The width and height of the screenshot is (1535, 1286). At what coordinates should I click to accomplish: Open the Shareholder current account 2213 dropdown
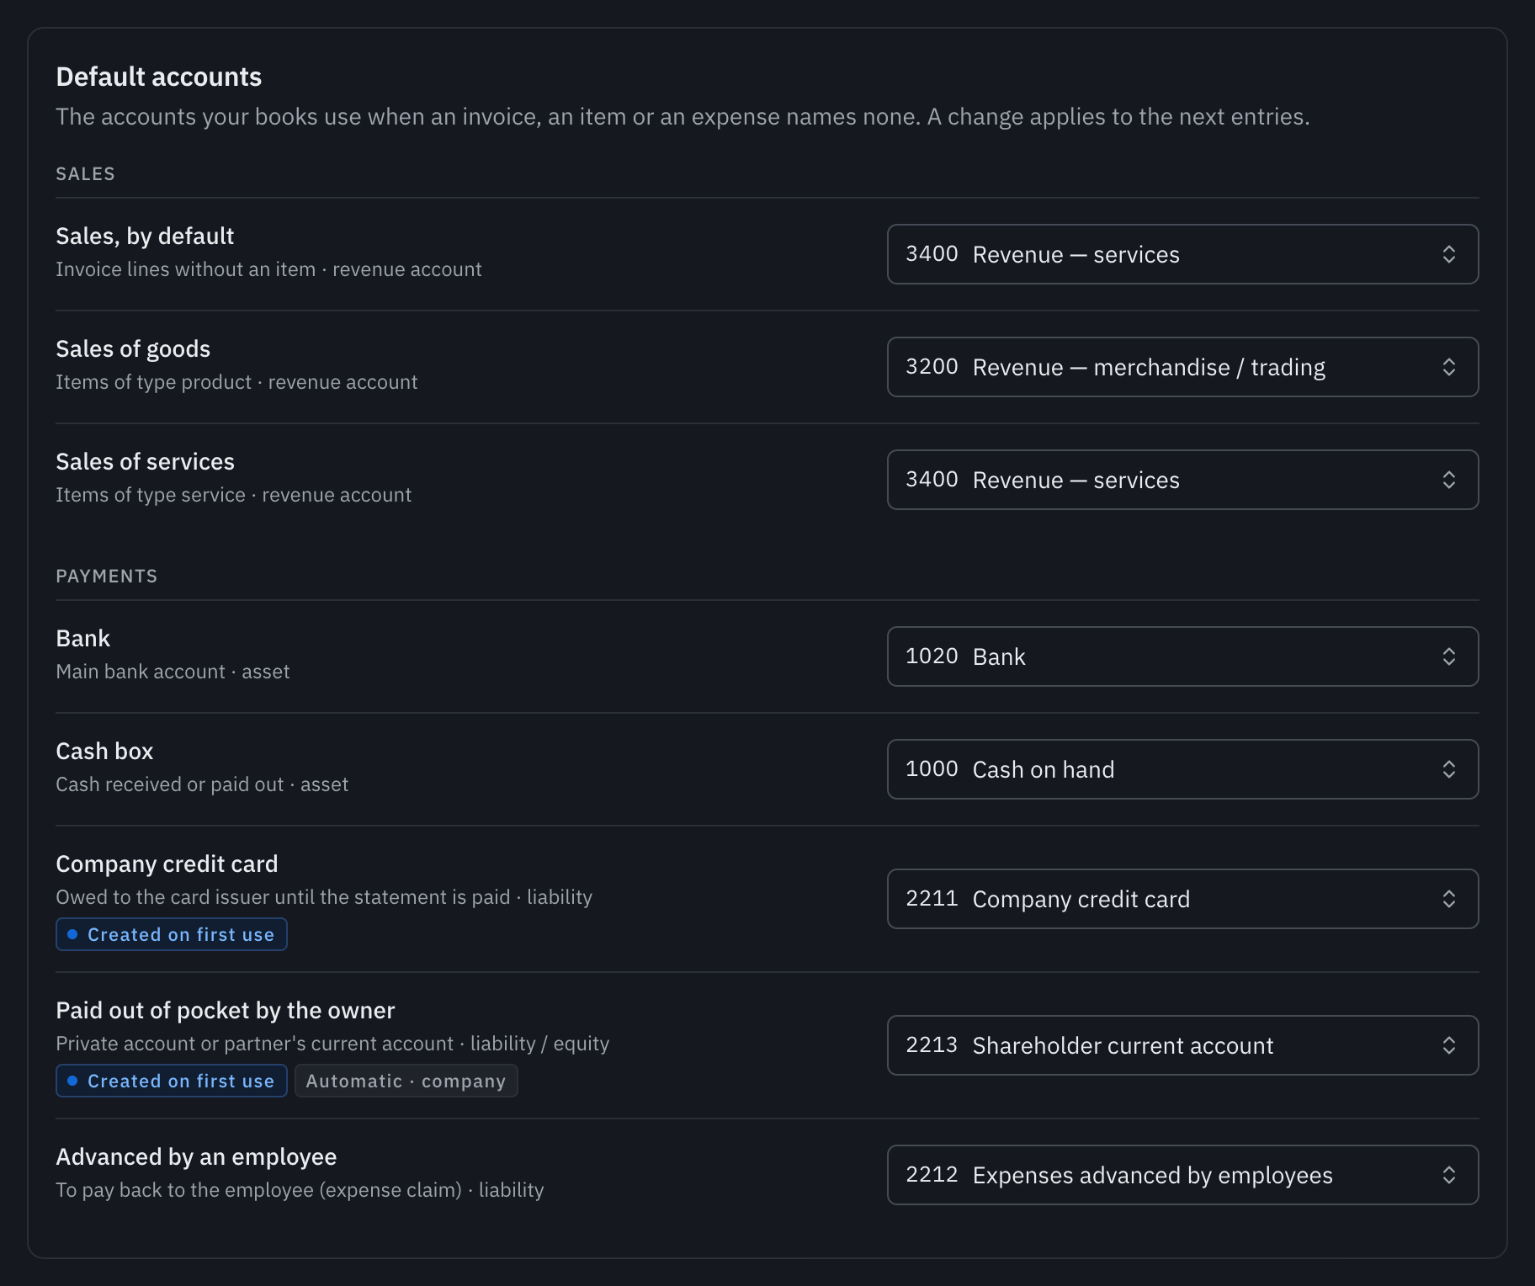pos(1182,1045)
